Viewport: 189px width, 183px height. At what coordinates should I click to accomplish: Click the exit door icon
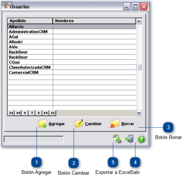[x=130, y=139]
